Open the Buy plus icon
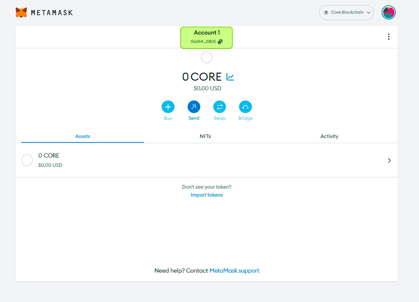The image size is (419, 302). click(168, 107)
